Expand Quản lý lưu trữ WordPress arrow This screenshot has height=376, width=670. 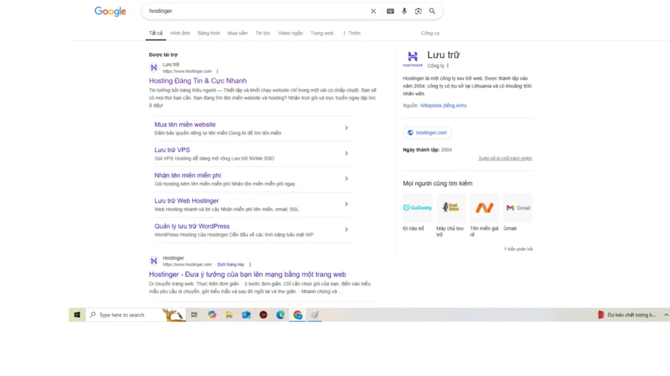[x=347, y=229]
